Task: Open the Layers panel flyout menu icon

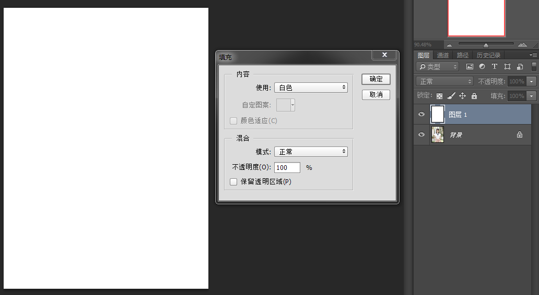Action: (533, 55)
